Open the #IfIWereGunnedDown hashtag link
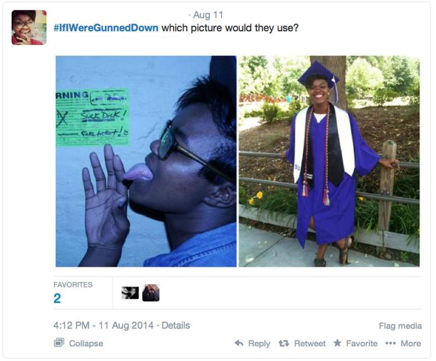Screen dimensions: 436x361 point(106,28)
